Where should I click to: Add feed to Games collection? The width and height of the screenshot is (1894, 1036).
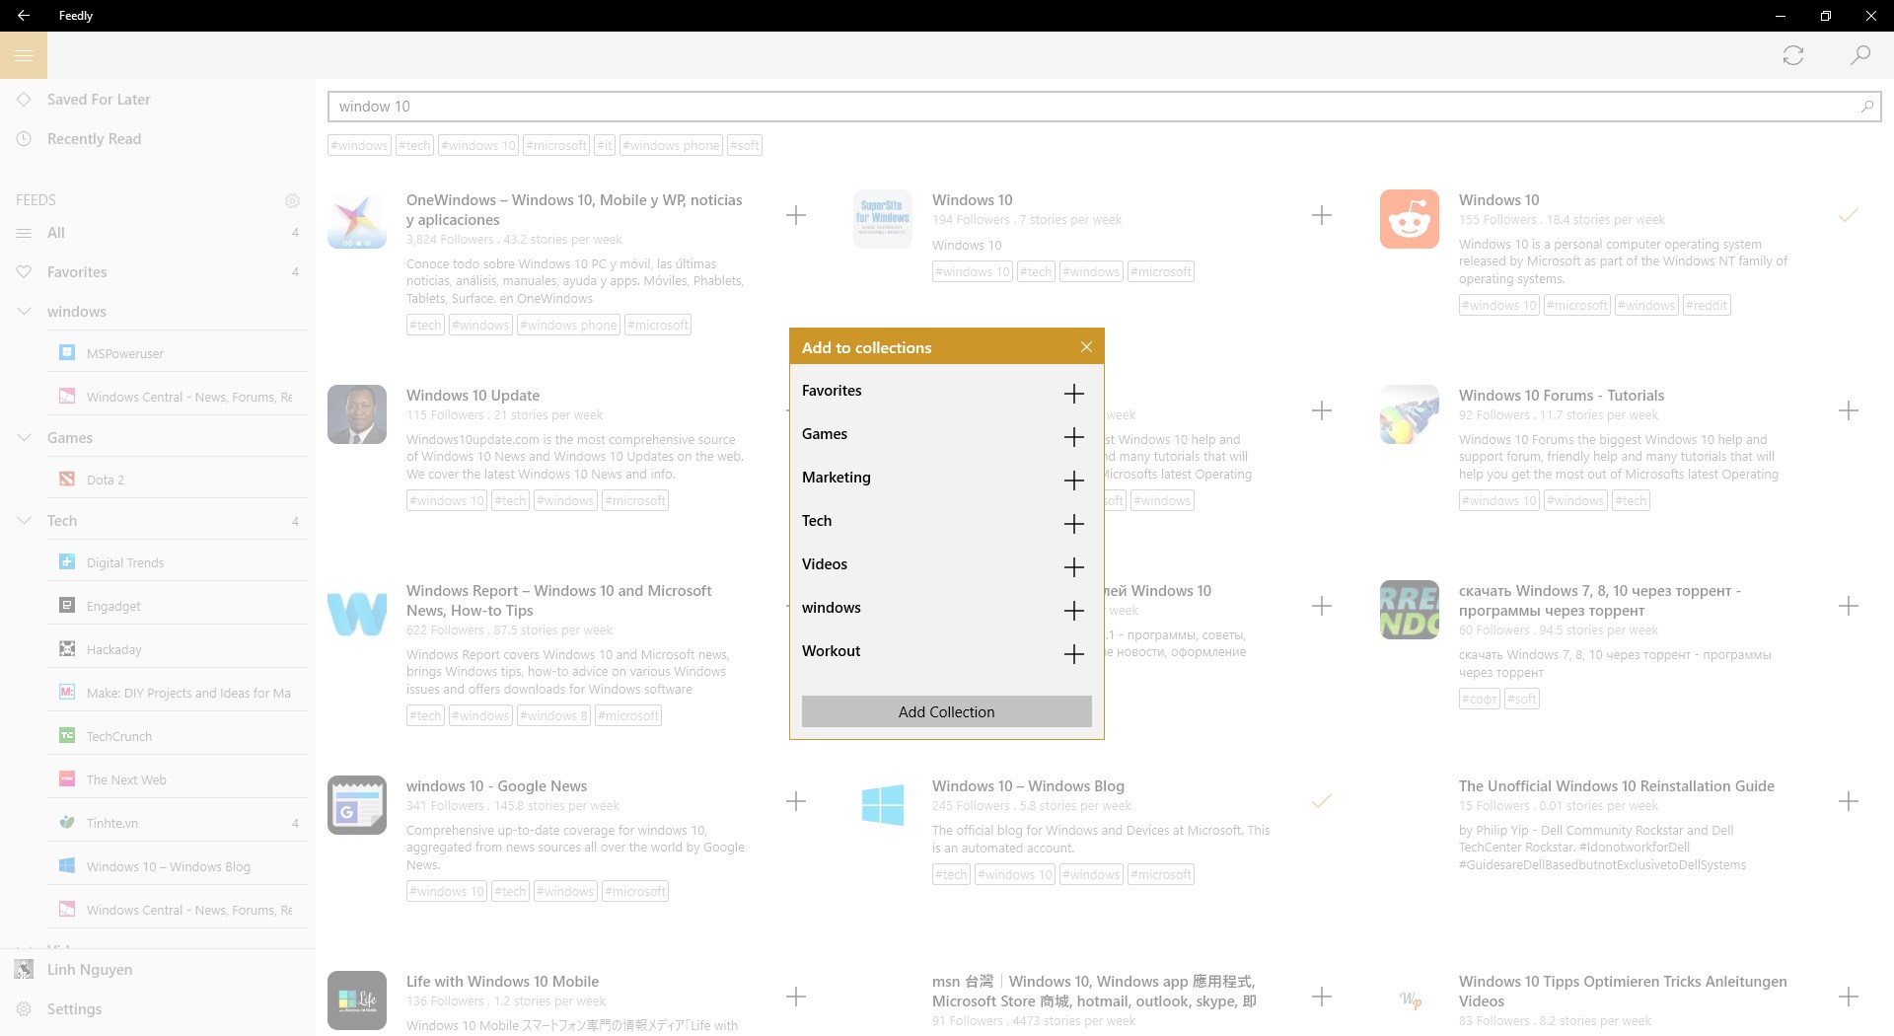tap(1074, 437)
